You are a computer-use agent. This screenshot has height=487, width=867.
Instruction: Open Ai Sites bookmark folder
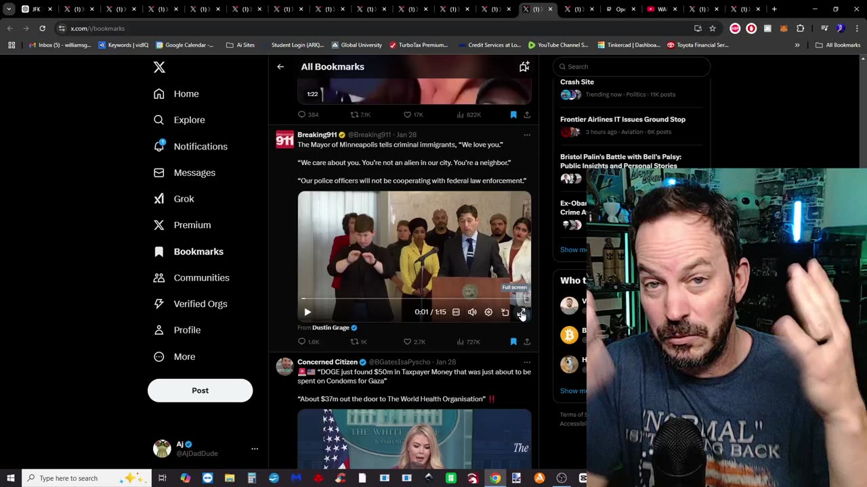tap(240, 45)
